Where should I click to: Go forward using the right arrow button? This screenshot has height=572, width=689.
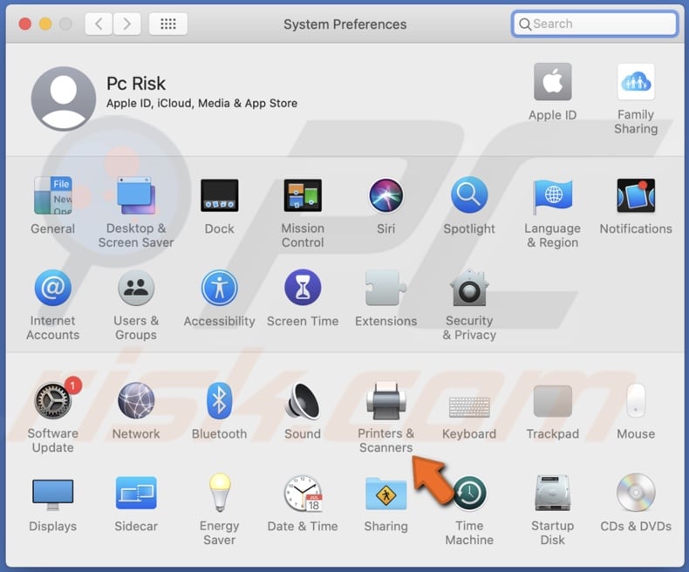(x=127, y=24)
